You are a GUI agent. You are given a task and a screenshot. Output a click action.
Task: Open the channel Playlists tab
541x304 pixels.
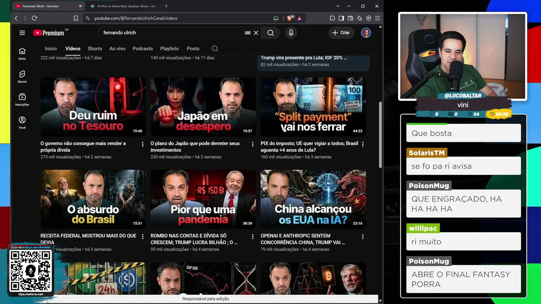pos(169,49)
